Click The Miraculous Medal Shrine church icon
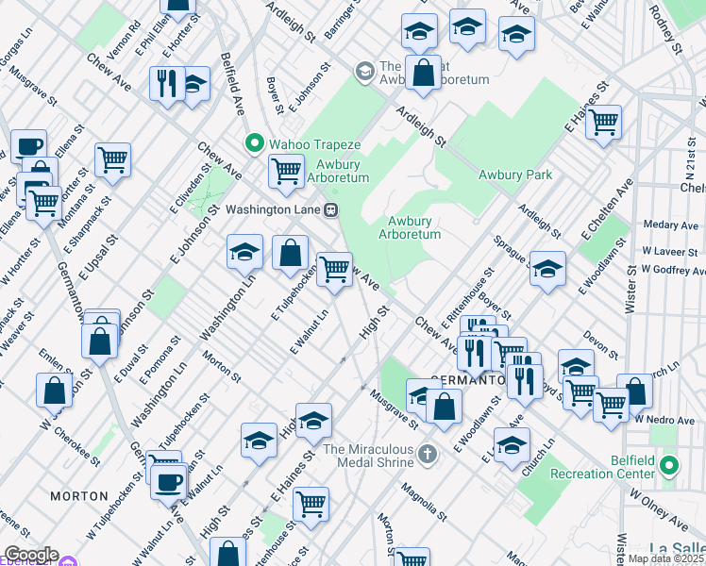Viewport: 706px width, 566px height. [428, 454]
